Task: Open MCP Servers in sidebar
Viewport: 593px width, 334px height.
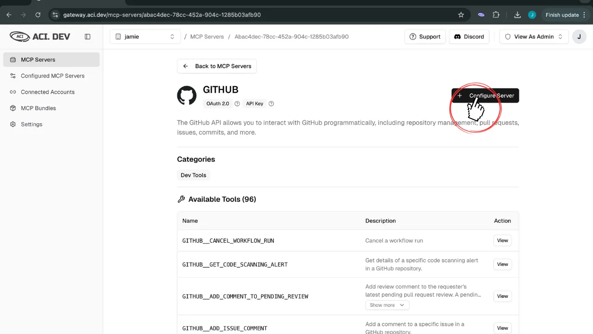Action: pyautogui.click(x=51, y=59)
